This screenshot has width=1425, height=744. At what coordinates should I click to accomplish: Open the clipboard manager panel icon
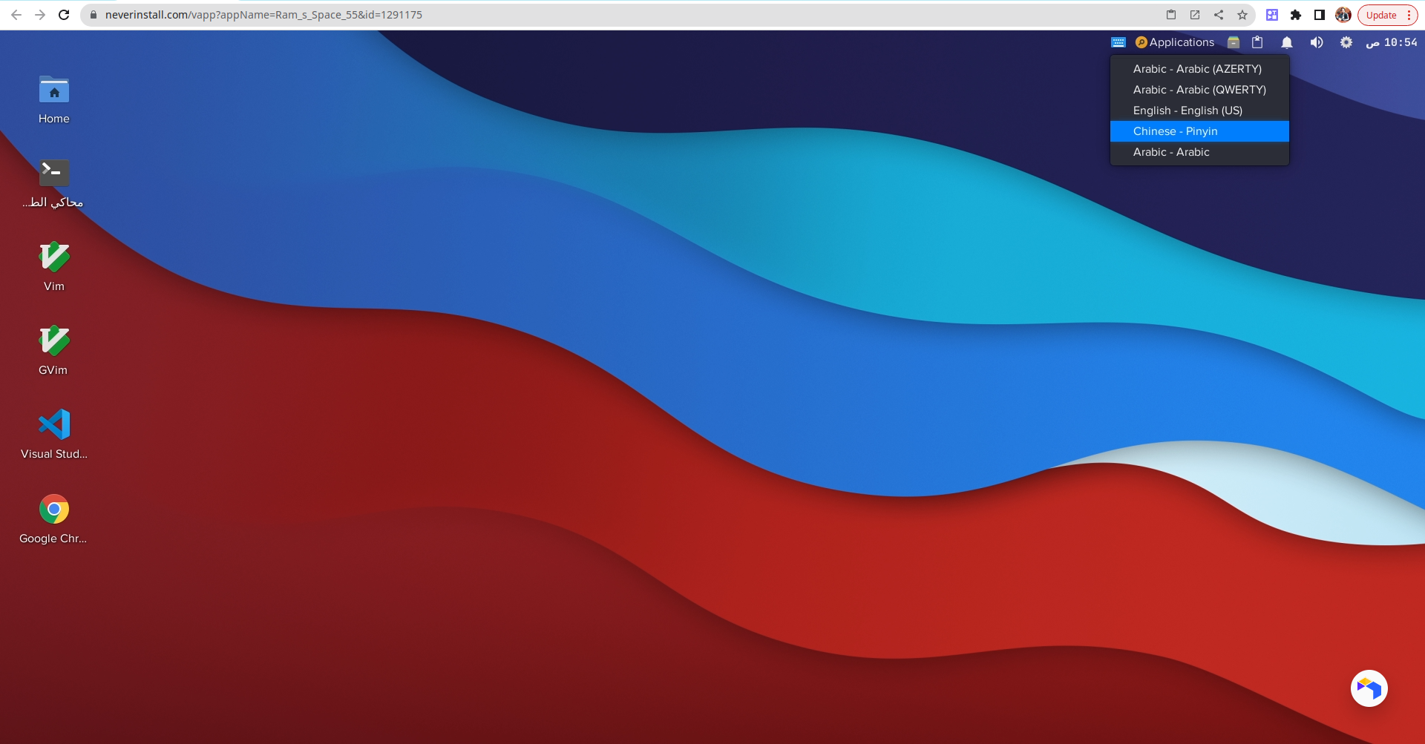click(x=1257, y=42)
